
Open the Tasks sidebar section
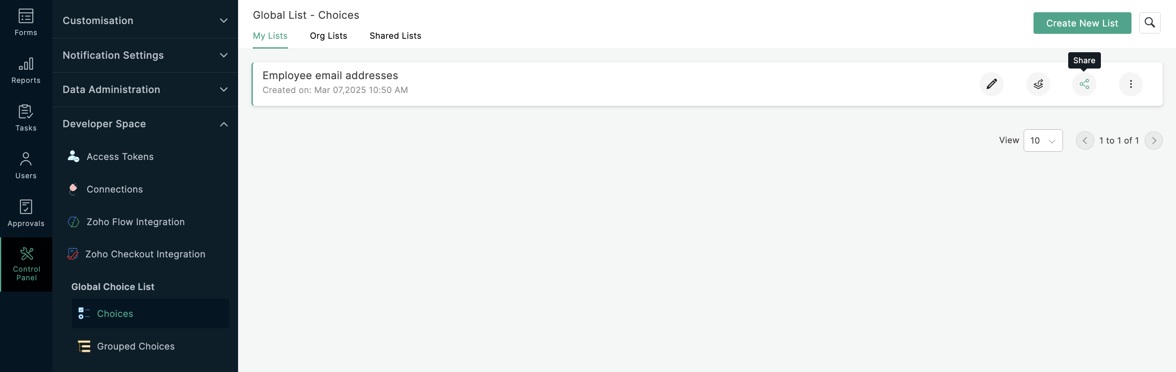26,117
